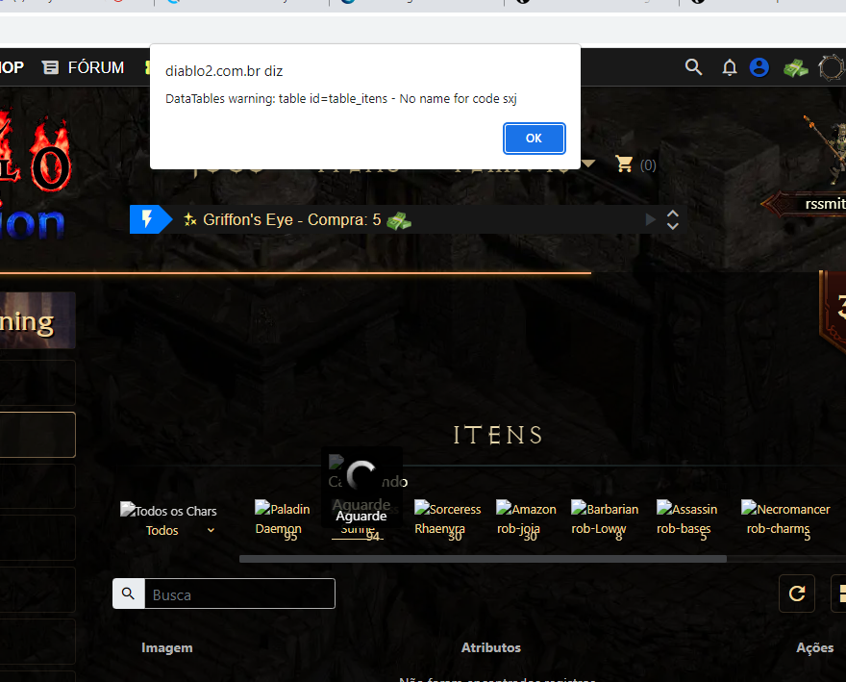Open the dropdown arrow left of the cart

[x=588, y=164]
